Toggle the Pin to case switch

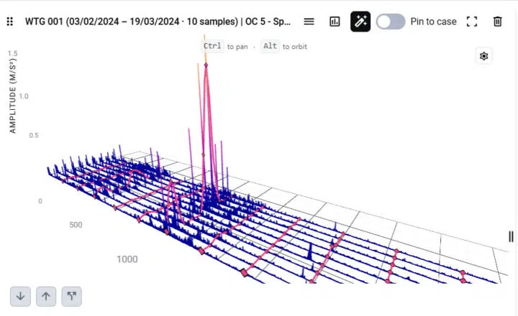point(391,22)
